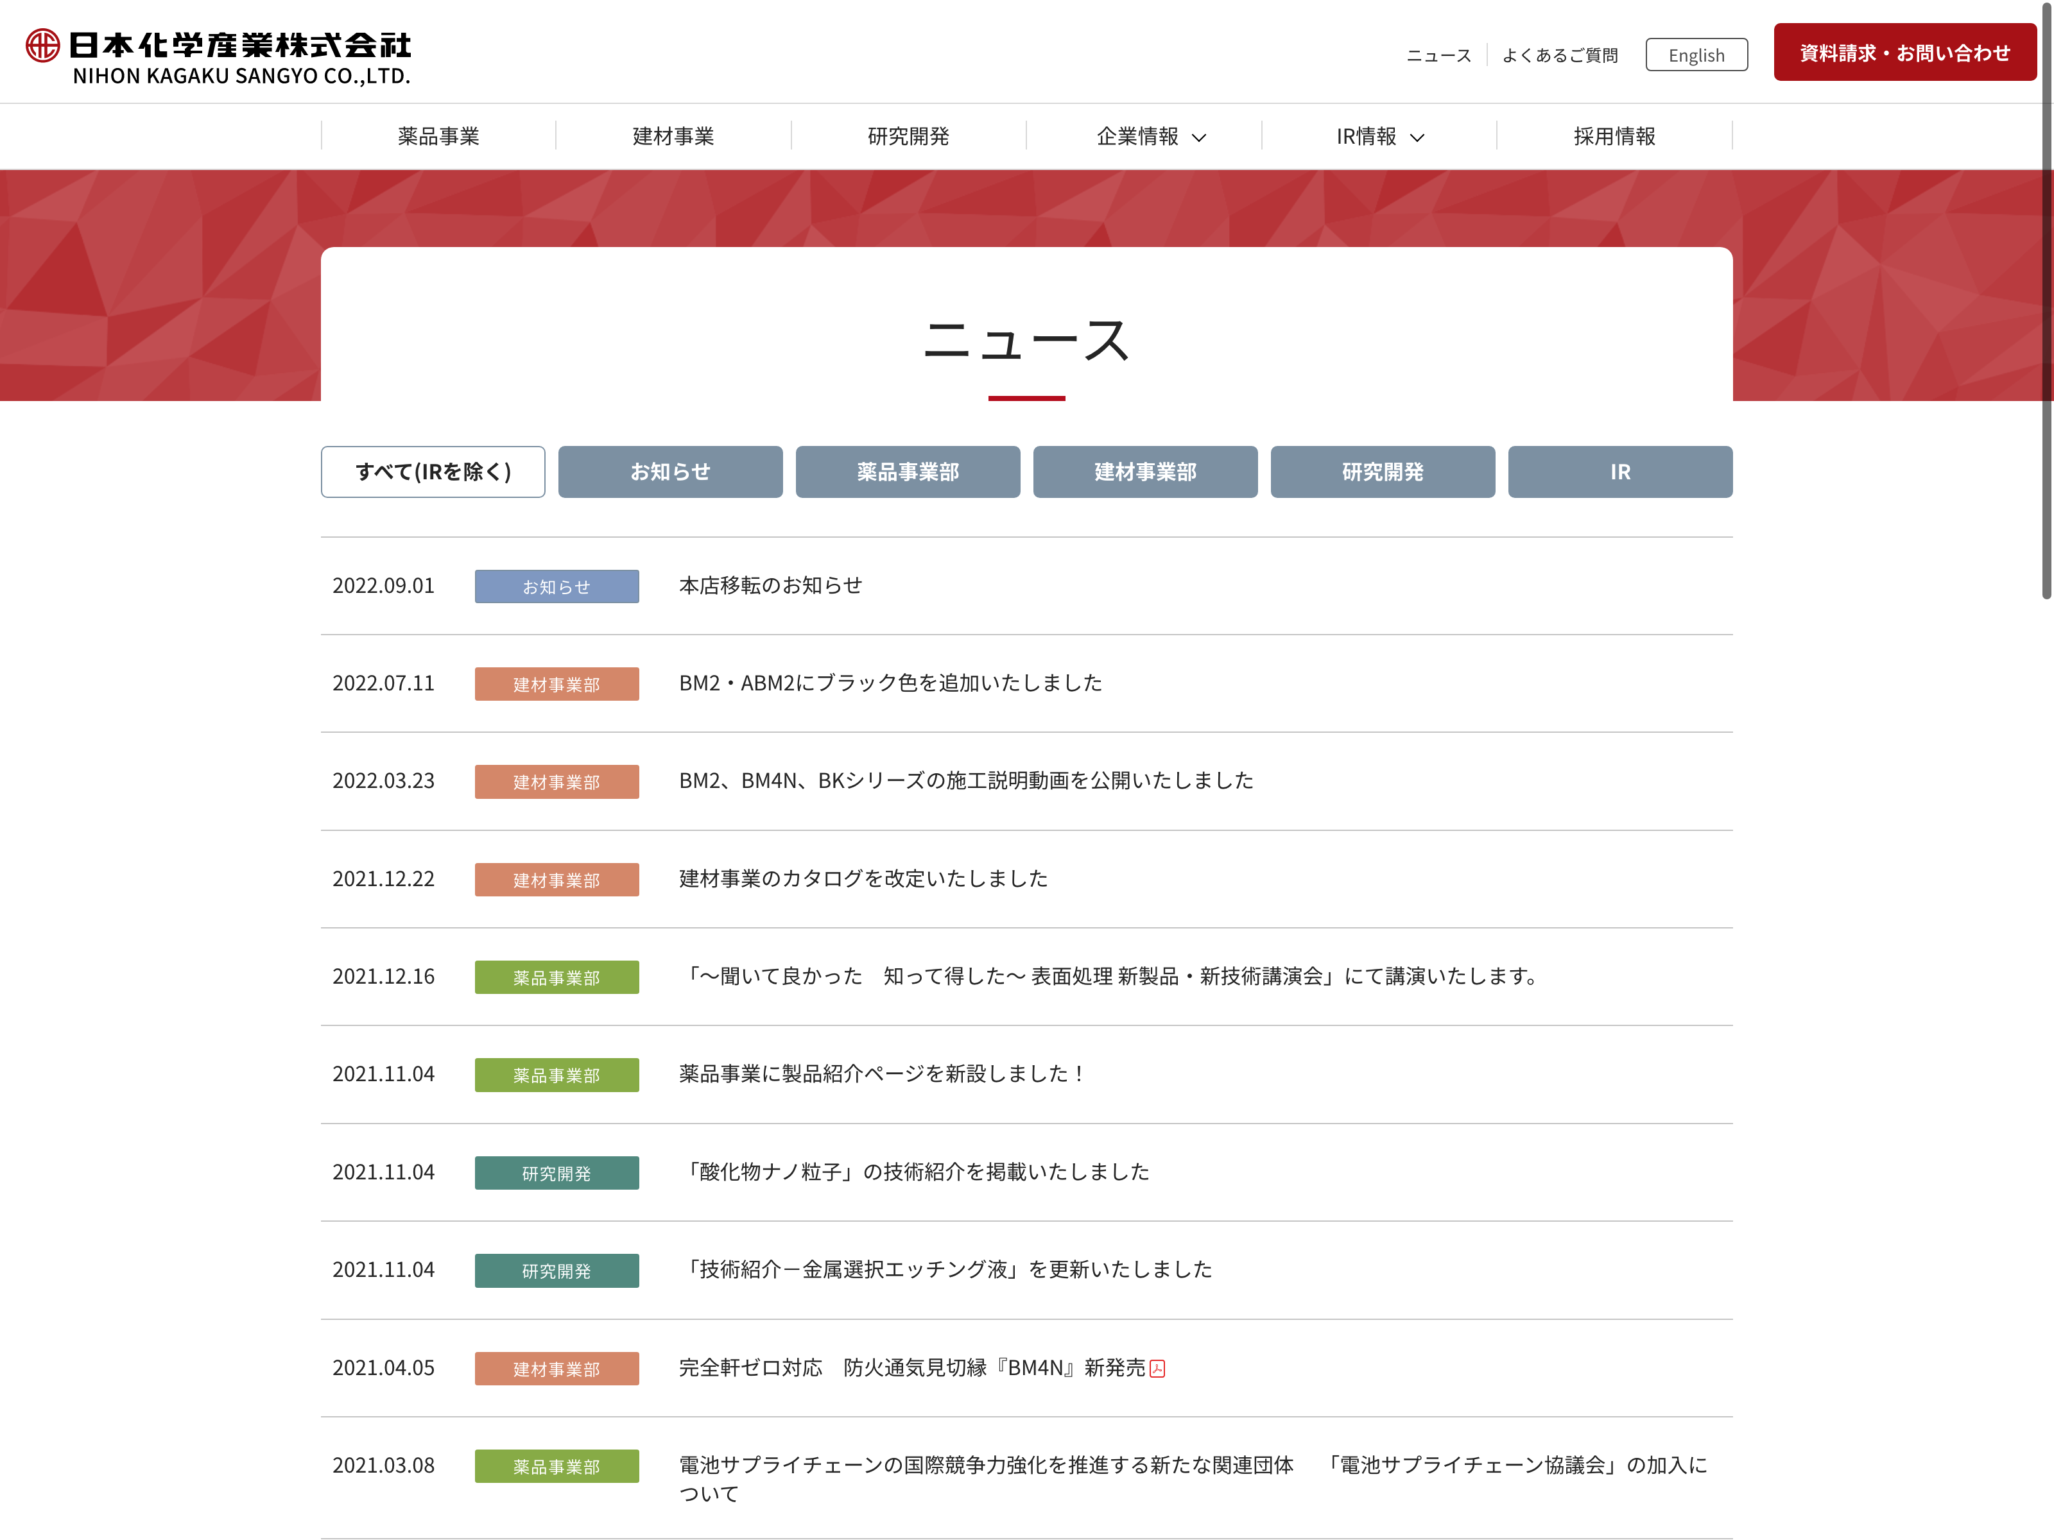Open the 本店移転のお知らせ news article
The height and width of the screenshot is (1540, 2054).
click(x=770, y=586)
